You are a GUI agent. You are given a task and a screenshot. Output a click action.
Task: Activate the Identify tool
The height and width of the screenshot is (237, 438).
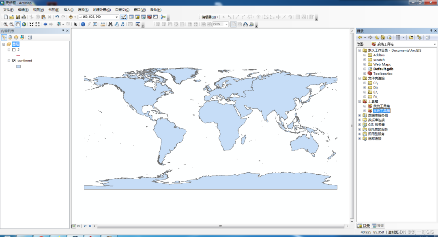(83, 25)
